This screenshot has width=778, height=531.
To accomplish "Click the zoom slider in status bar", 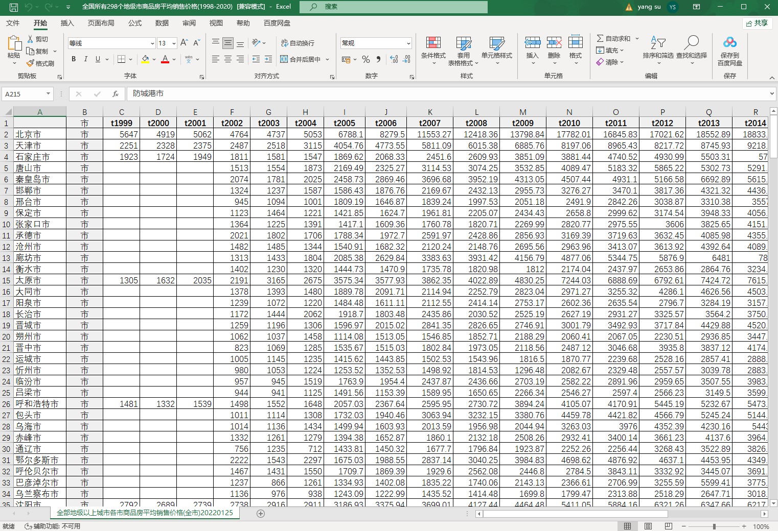I will pos(714,526).
